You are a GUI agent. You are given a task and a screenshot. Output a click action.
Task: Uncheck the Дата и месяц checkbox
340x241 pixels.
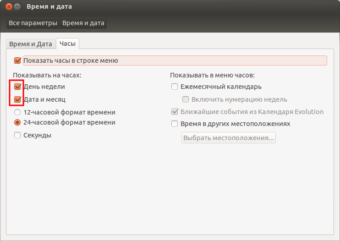18,99
